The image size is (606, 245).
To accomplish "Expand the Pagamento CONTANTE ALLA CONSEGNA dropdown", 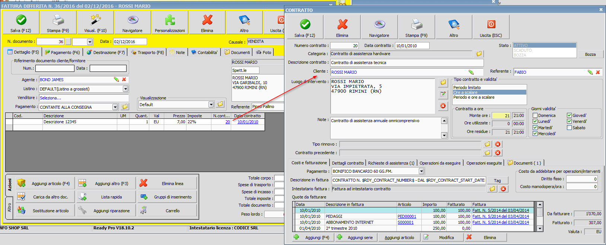I will pyautogui.click(x=115, y=107).
